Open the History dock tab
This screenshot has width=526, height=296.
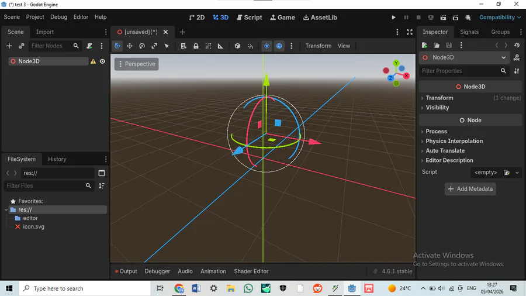[x=57, y=159]
